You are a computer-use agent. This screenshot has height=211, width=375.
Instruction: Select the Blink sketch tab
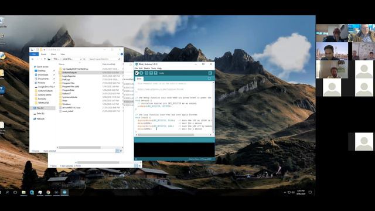click(x=139, y=79)
